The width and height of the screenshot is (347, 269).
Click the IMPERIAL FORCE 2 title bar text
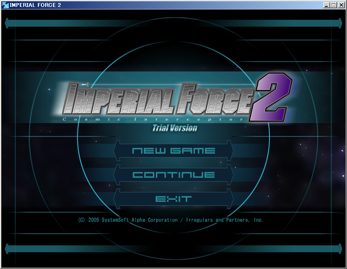[x=35, y=5]
